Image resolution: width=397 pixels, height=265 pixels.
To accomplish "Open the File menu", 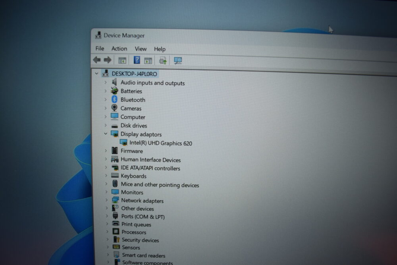I will [x=100, y=48].
